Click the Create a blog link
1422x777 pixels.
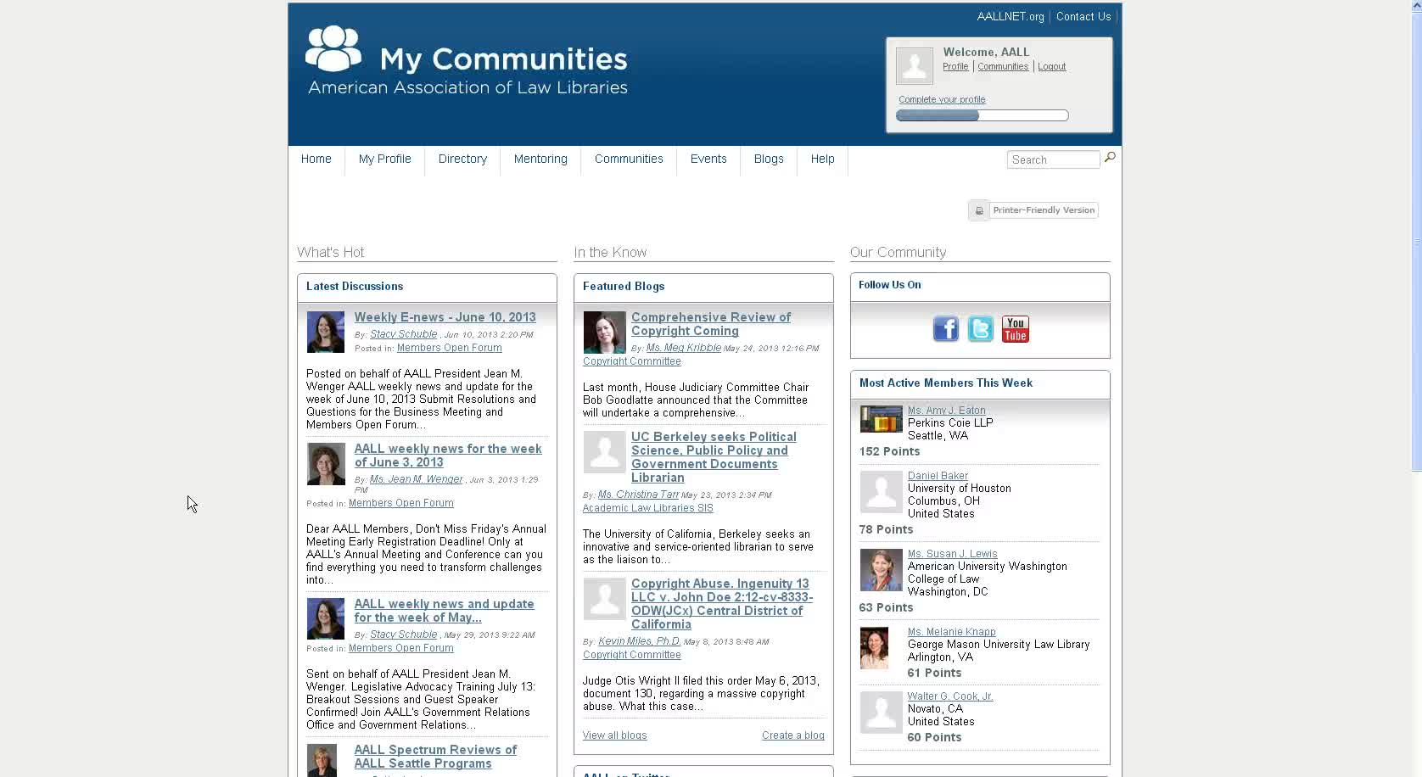point(793,735)
